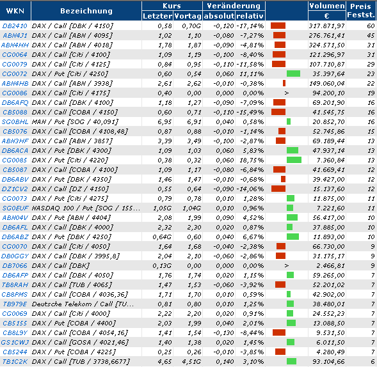Select WKN link TB1C2K
This screenshot has width=377, height=367.
[15, 361]
